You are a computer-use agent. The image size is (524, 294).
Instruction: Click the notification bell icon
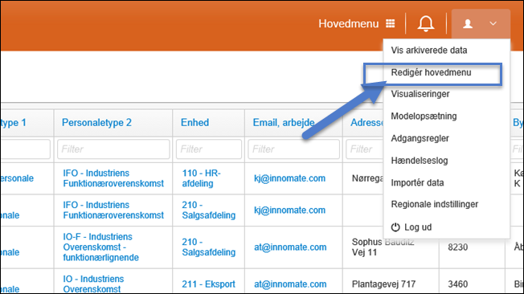[x=426, y=24]
